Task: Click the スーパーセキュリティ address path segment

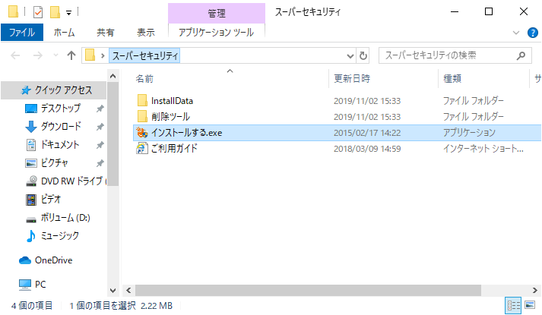Action: tap(144, 55)
